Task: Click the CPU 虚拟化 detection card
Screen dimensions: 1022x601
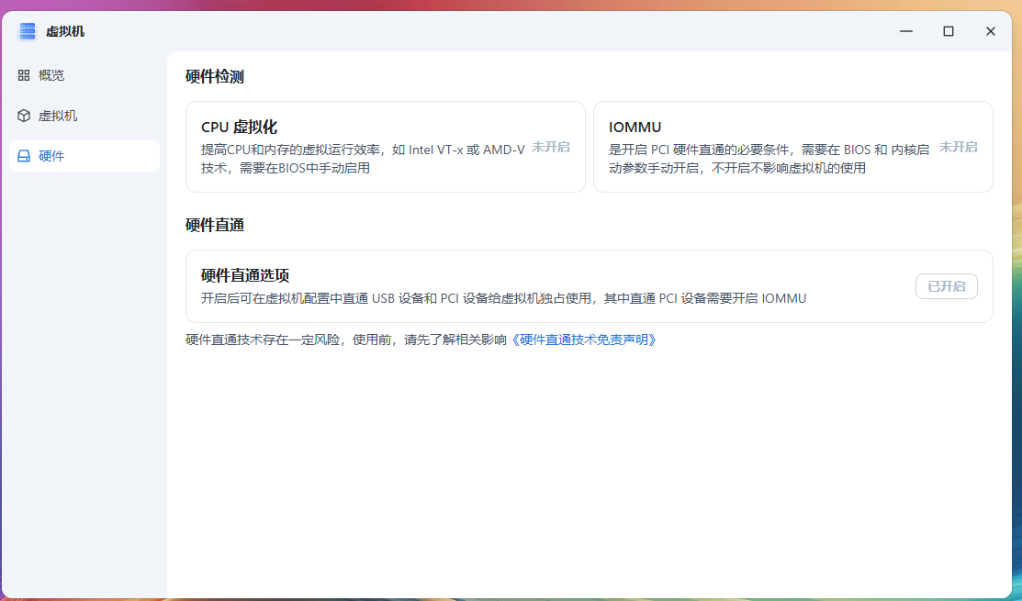Action: 386,147
